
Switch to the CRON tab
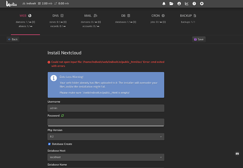pos(158,15)
